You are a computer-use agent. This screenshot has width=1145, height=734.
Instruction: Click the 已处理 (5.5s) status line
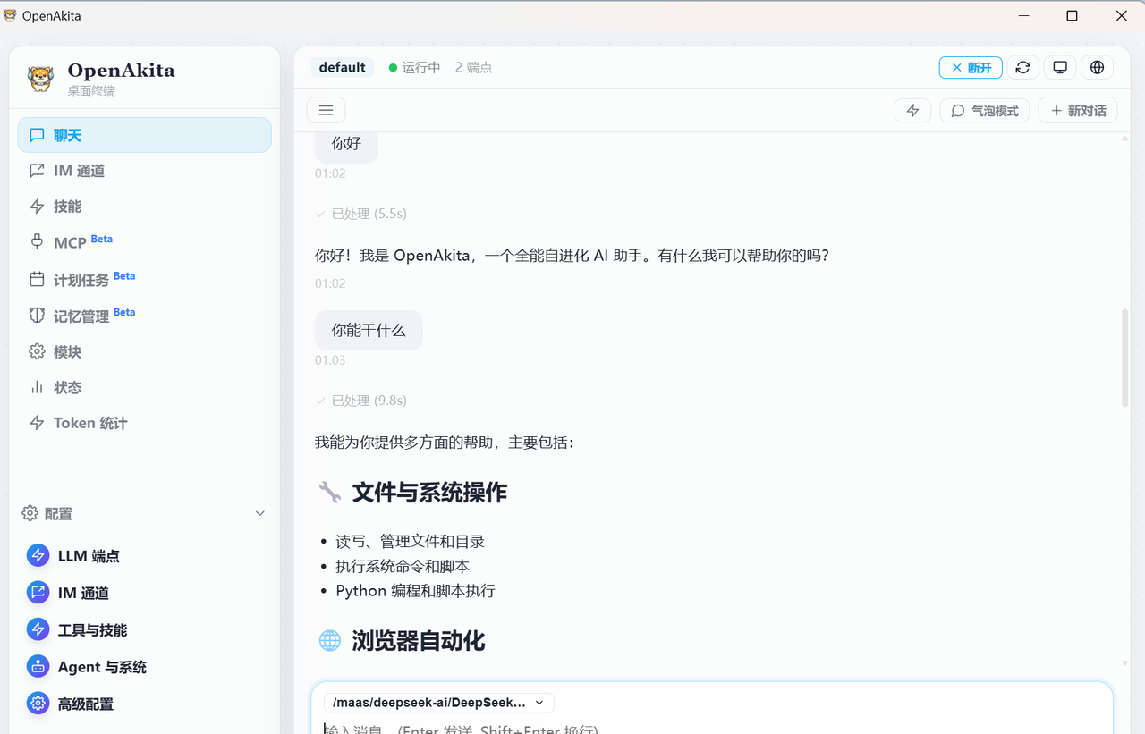click(x=361, y=214)
